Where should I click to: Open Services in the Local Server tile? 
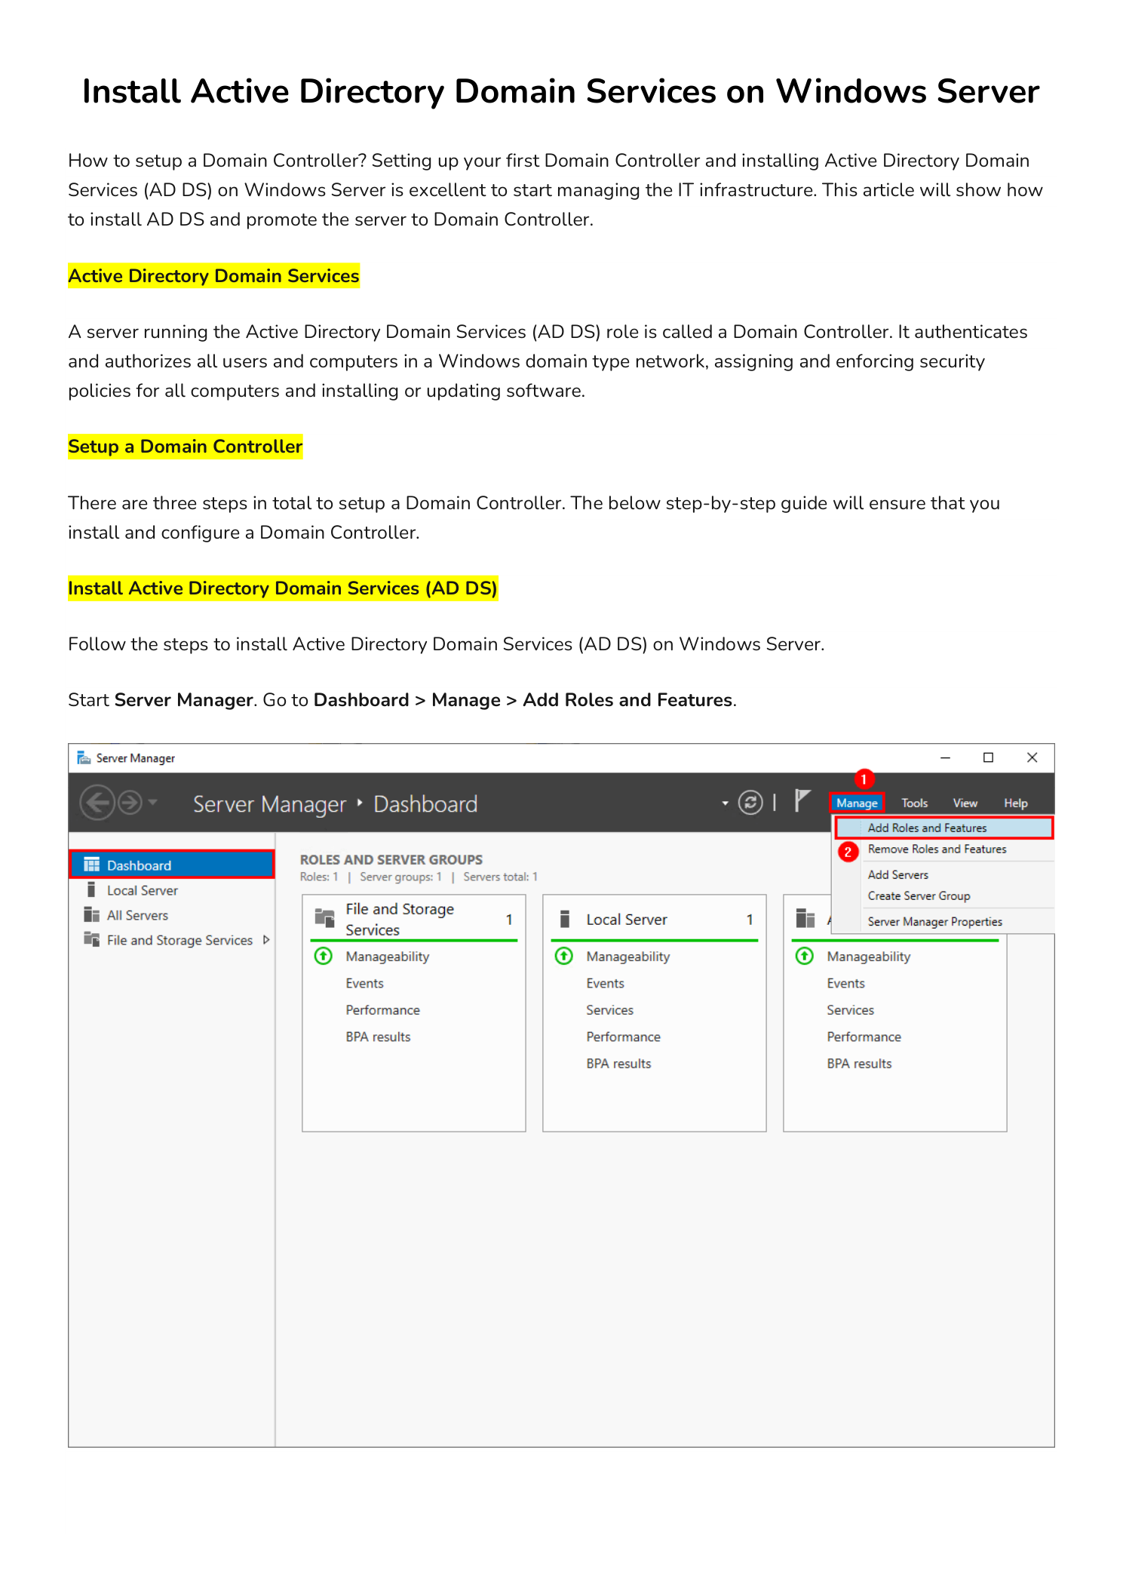point(609,1010)
